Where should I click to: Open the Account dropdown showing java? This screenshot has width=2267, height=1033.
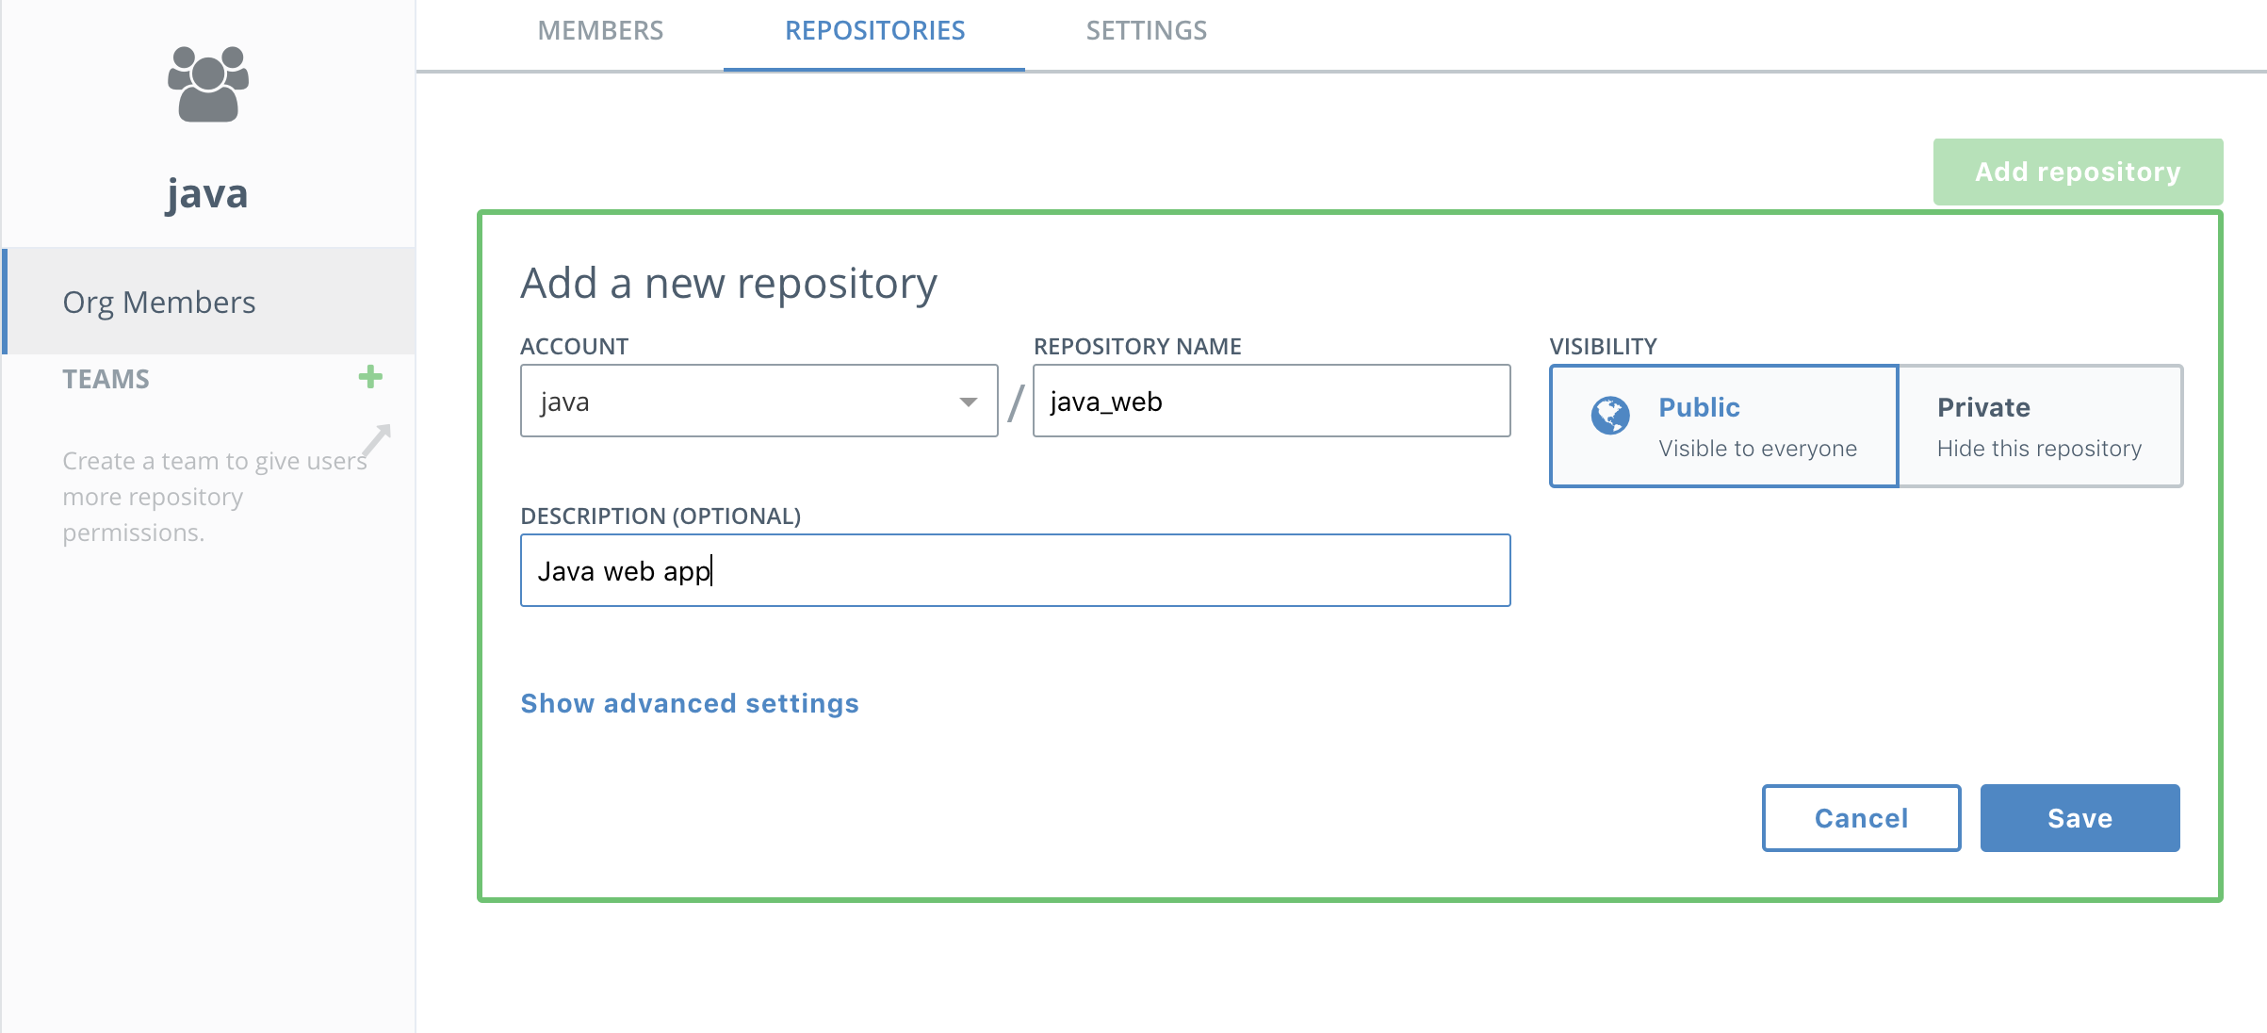click(744, 402)
